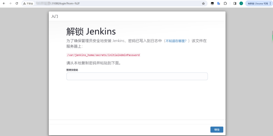The image size is (273, 136).
Task: Open the green profile avatar
Action: (x=241, y=4)
